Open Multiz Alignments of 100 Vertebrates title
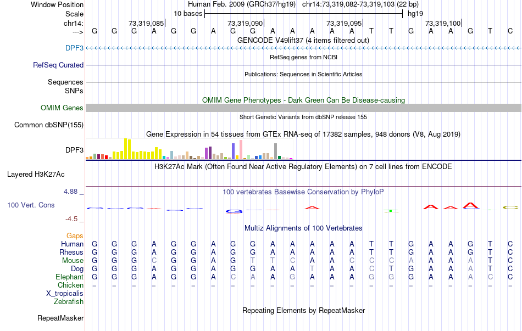The width and height of the screenshot is (522, 331). pyautogui.click(x=303, y=228)
